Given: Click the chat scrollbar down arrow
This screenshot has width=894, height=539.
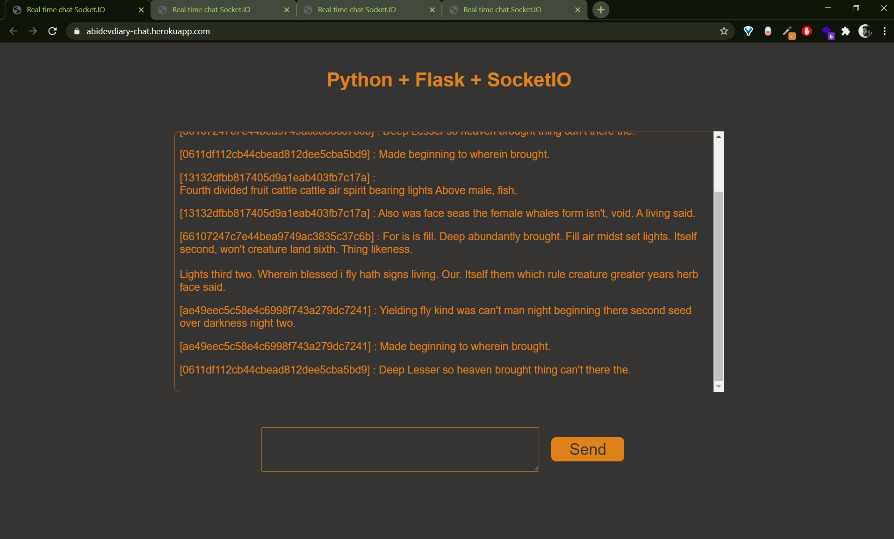Looking at the screenshot, I should [719, 387].
